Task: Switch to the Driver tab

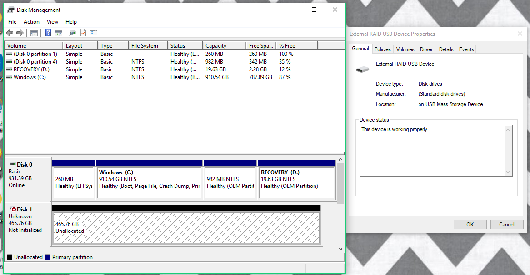Action: click(x=426, y=49)
